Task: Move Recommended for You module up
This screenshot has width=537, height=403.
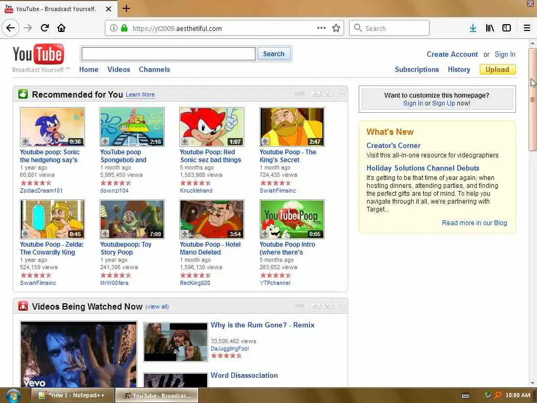Action: (315, 94)
